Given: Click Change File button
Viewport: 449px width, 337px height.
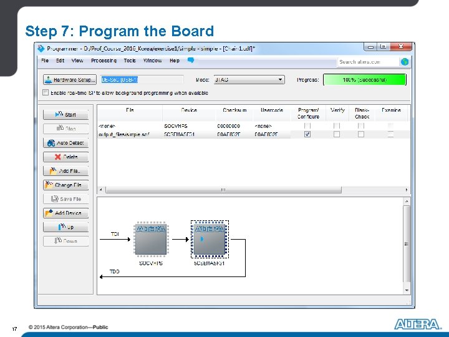Looking at the screenshot, I should tap(65, 185).
